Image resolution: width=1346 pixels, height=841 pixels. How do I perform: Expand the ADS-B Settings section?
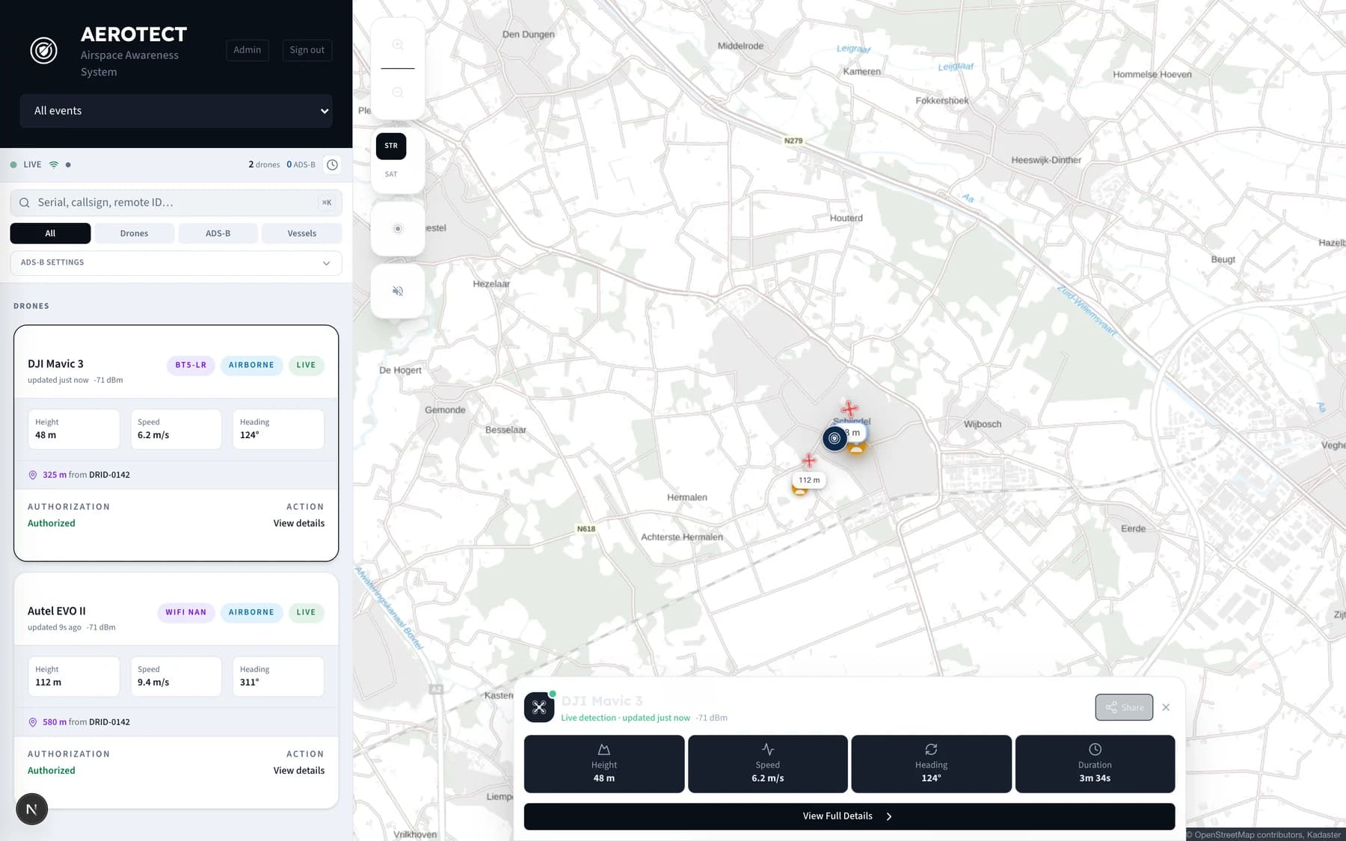tap(176, 263)
